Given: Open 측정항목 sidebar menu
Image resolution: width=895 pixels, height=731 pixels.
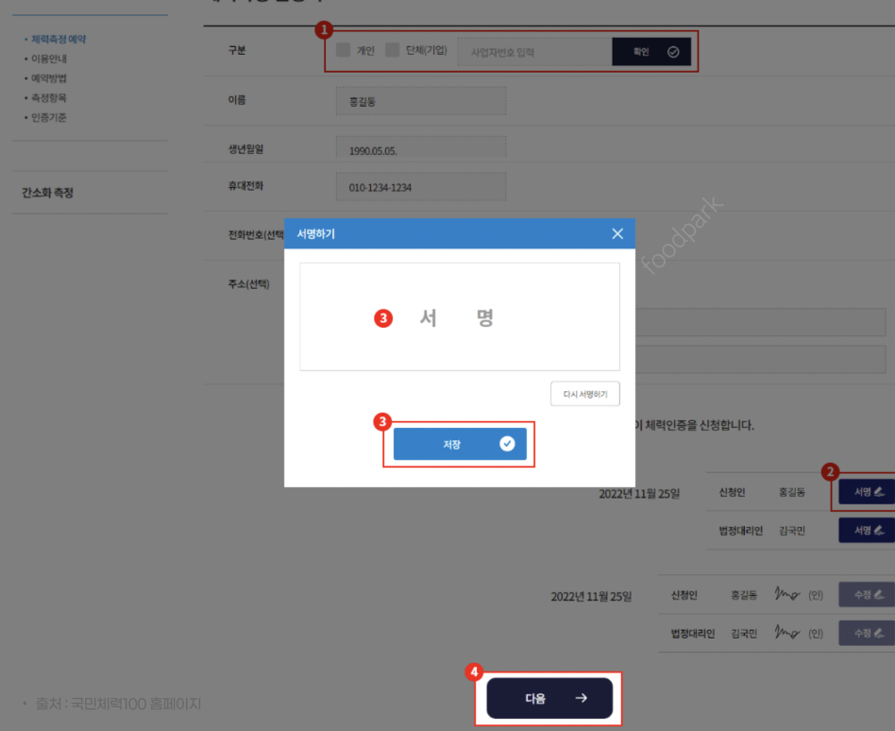Looking at the screenshot, I should [x=49, y=97].
